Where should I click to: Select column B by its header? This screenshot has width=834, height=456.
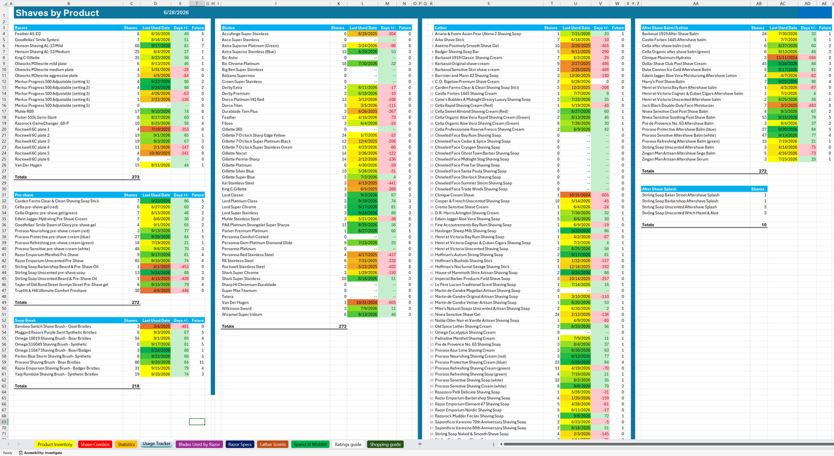point(68,3)
